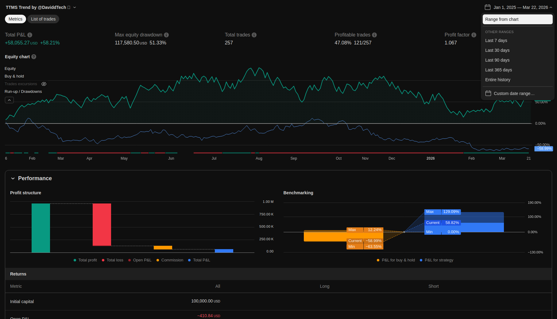Open the strategy name dropdown chevron
This screenshot has height=319, width=557.
pos(75,7)
